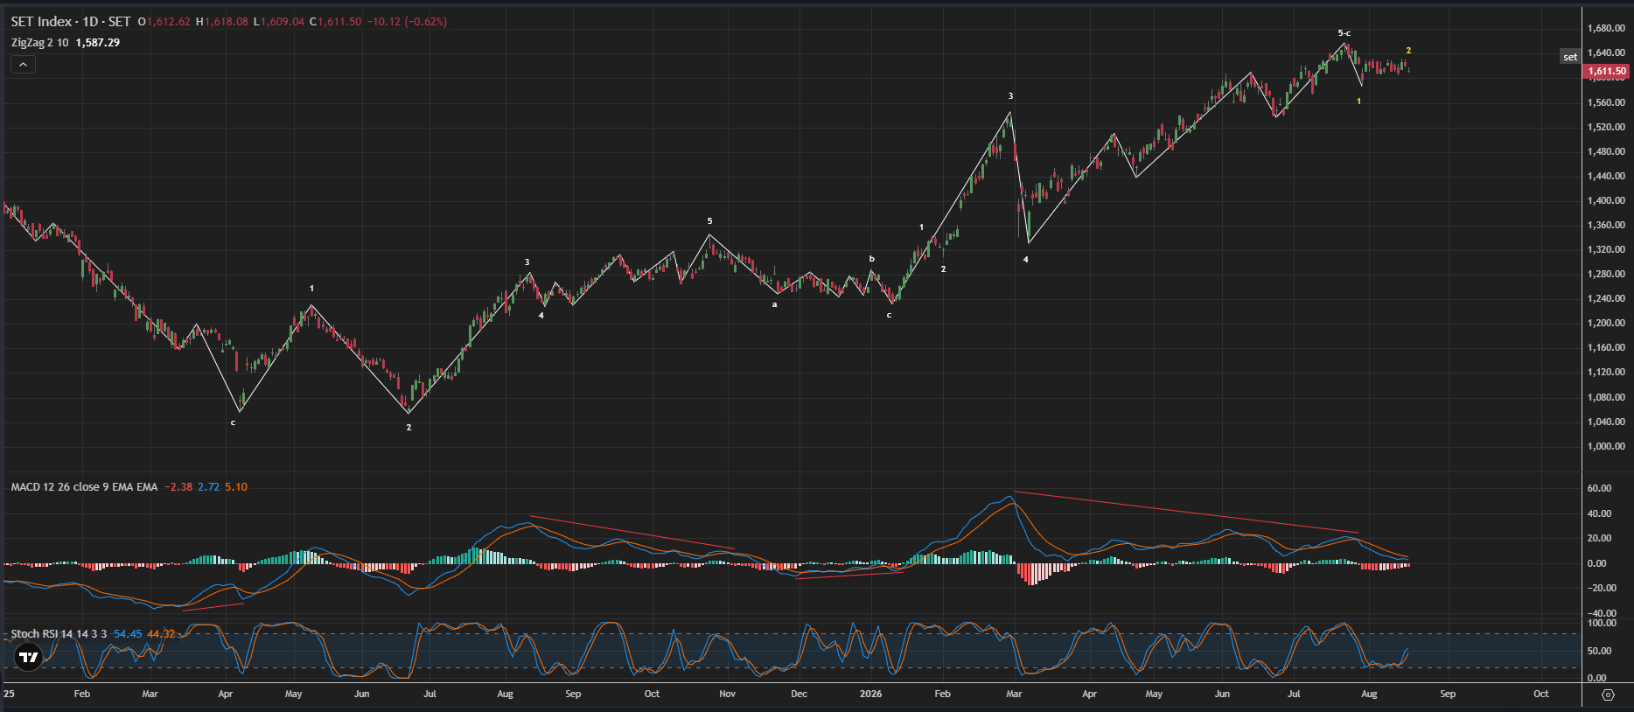Click the 1,120.00 price axis label
Viewport: 1634px width, 712px height.
pos(1606,372)
